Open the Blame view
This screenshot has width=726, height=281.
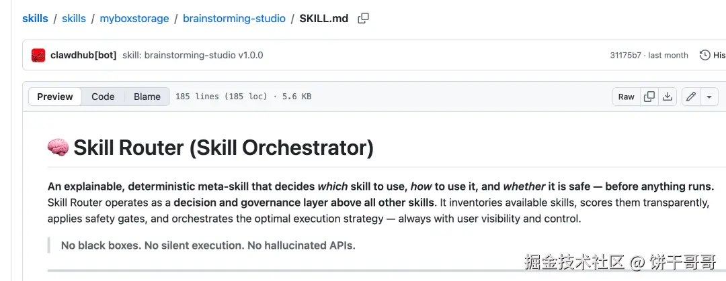coord(147,97)
